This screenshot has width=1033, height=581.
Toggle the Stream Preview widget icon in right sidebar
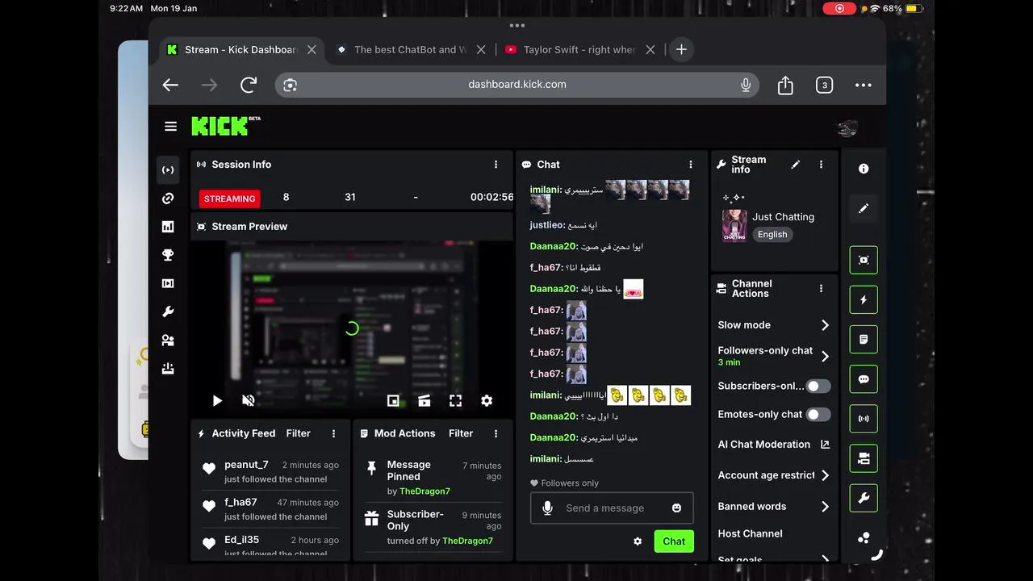coord(864,260)
